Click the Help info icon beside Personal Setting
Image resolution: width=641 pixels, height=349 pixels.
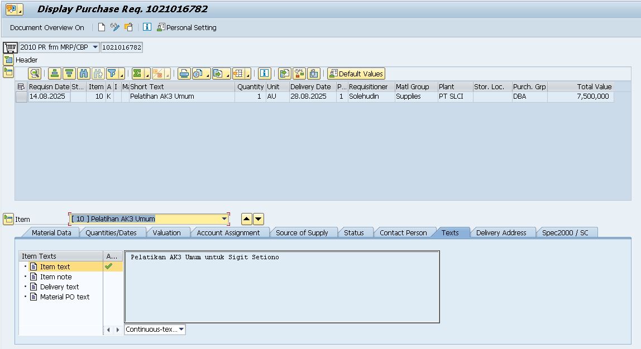coord(147,27)
